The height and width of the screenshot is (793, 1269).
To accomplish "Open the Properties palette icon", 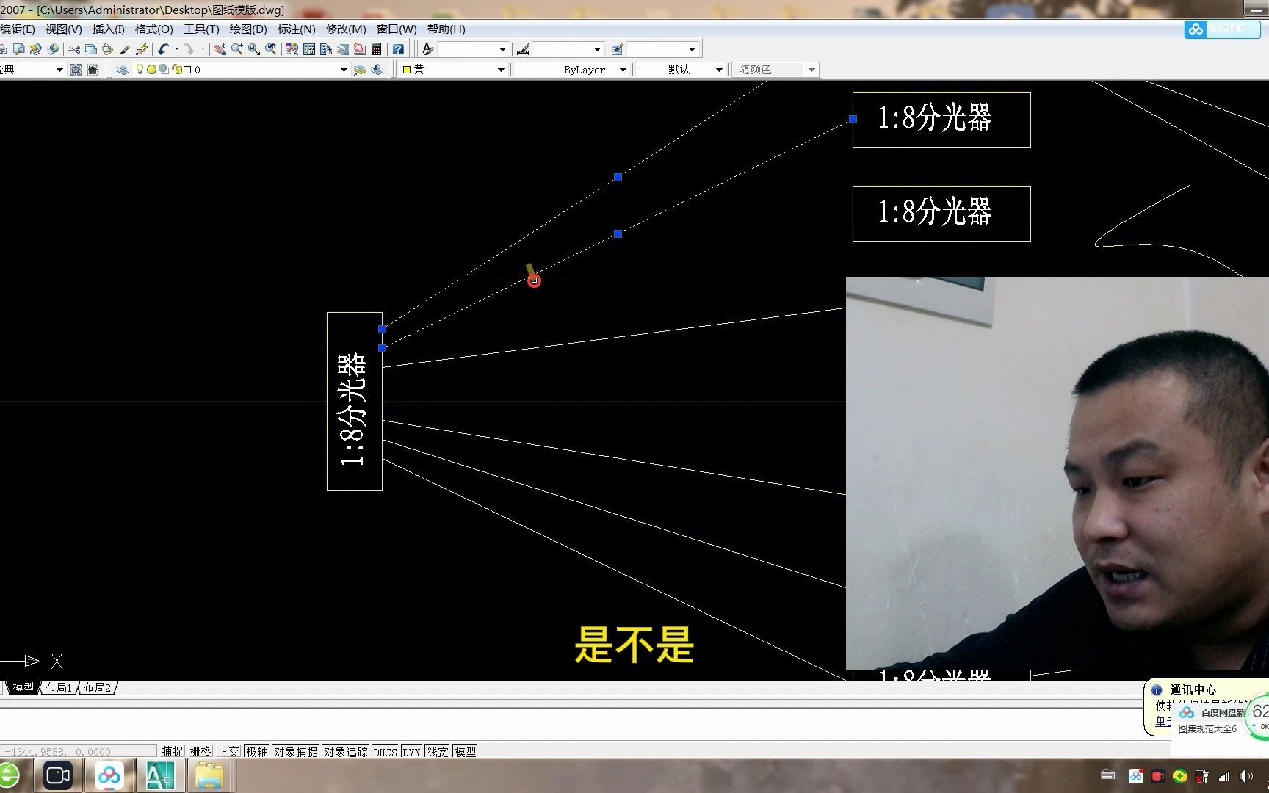I will [292, 49].
